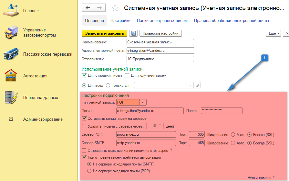Open the Еще dropdown menu
289x181 pixels.
coord(273,33)
